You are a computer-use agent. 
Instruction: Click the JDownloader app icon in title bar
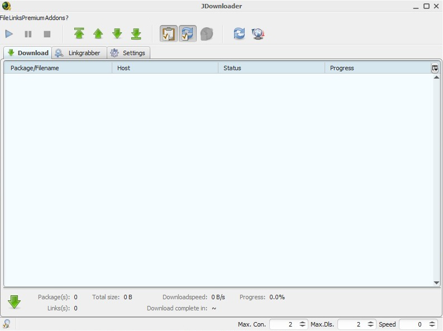(x=6, y=6)
